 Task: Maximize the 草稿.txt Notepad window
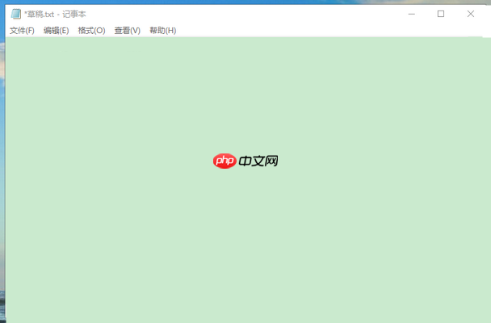coord(441,14)
